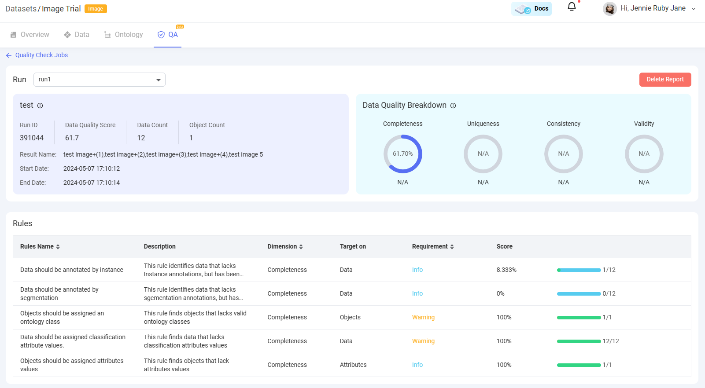Click the Attributes target cell
Viewport: 705px width, 388px height.
(353, 365)
